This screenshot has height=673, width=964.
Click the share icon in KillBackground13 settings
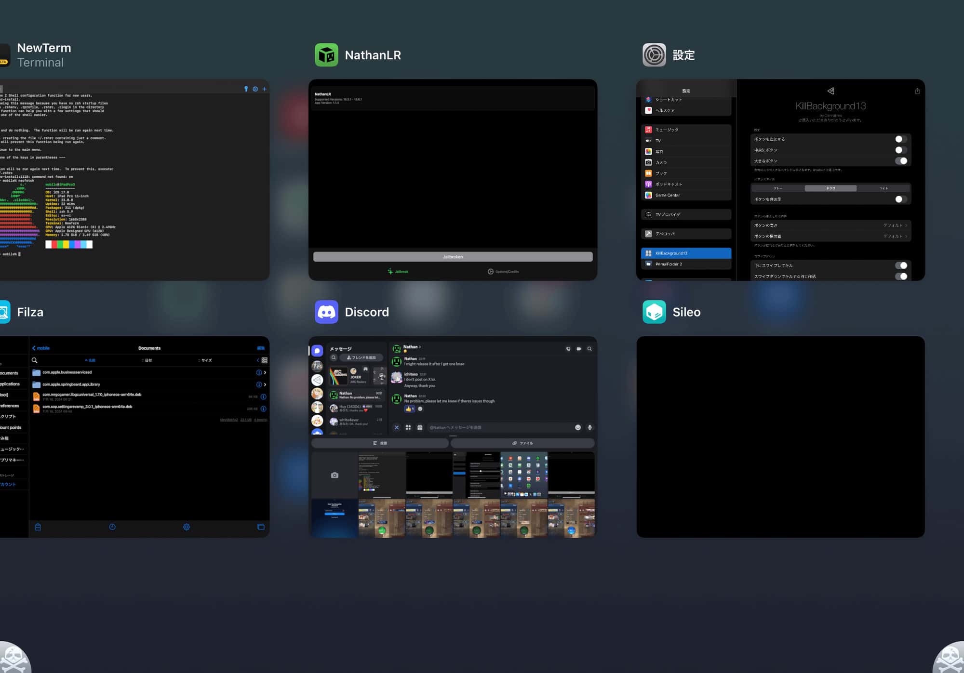click(x=917, y=91)
